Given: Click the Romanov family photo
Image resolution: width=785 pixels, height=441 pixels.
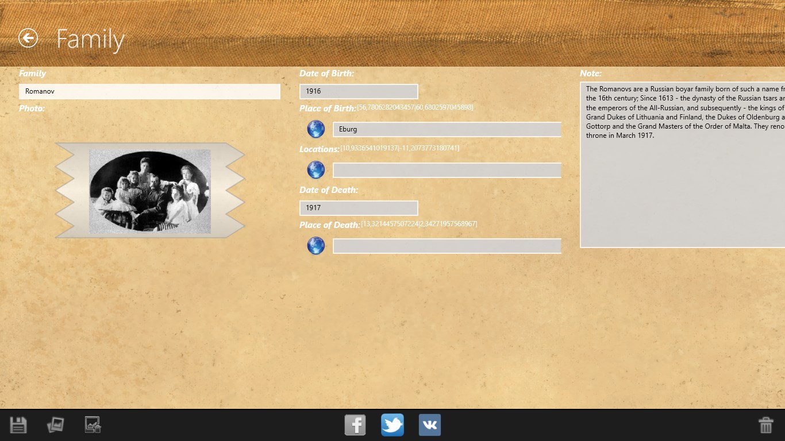Looking at the screenshot, I should coord(149,191).
